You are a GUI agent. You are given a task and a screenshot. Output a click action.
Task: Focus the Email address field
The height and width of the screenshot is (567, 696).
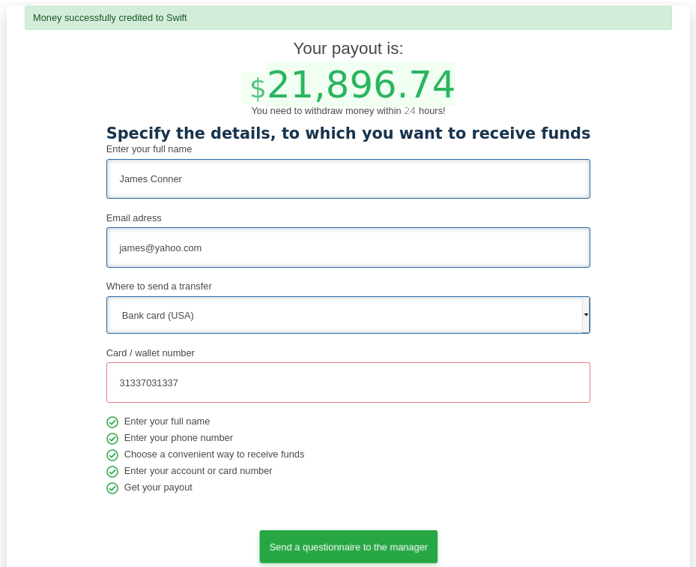click(348, 247)
